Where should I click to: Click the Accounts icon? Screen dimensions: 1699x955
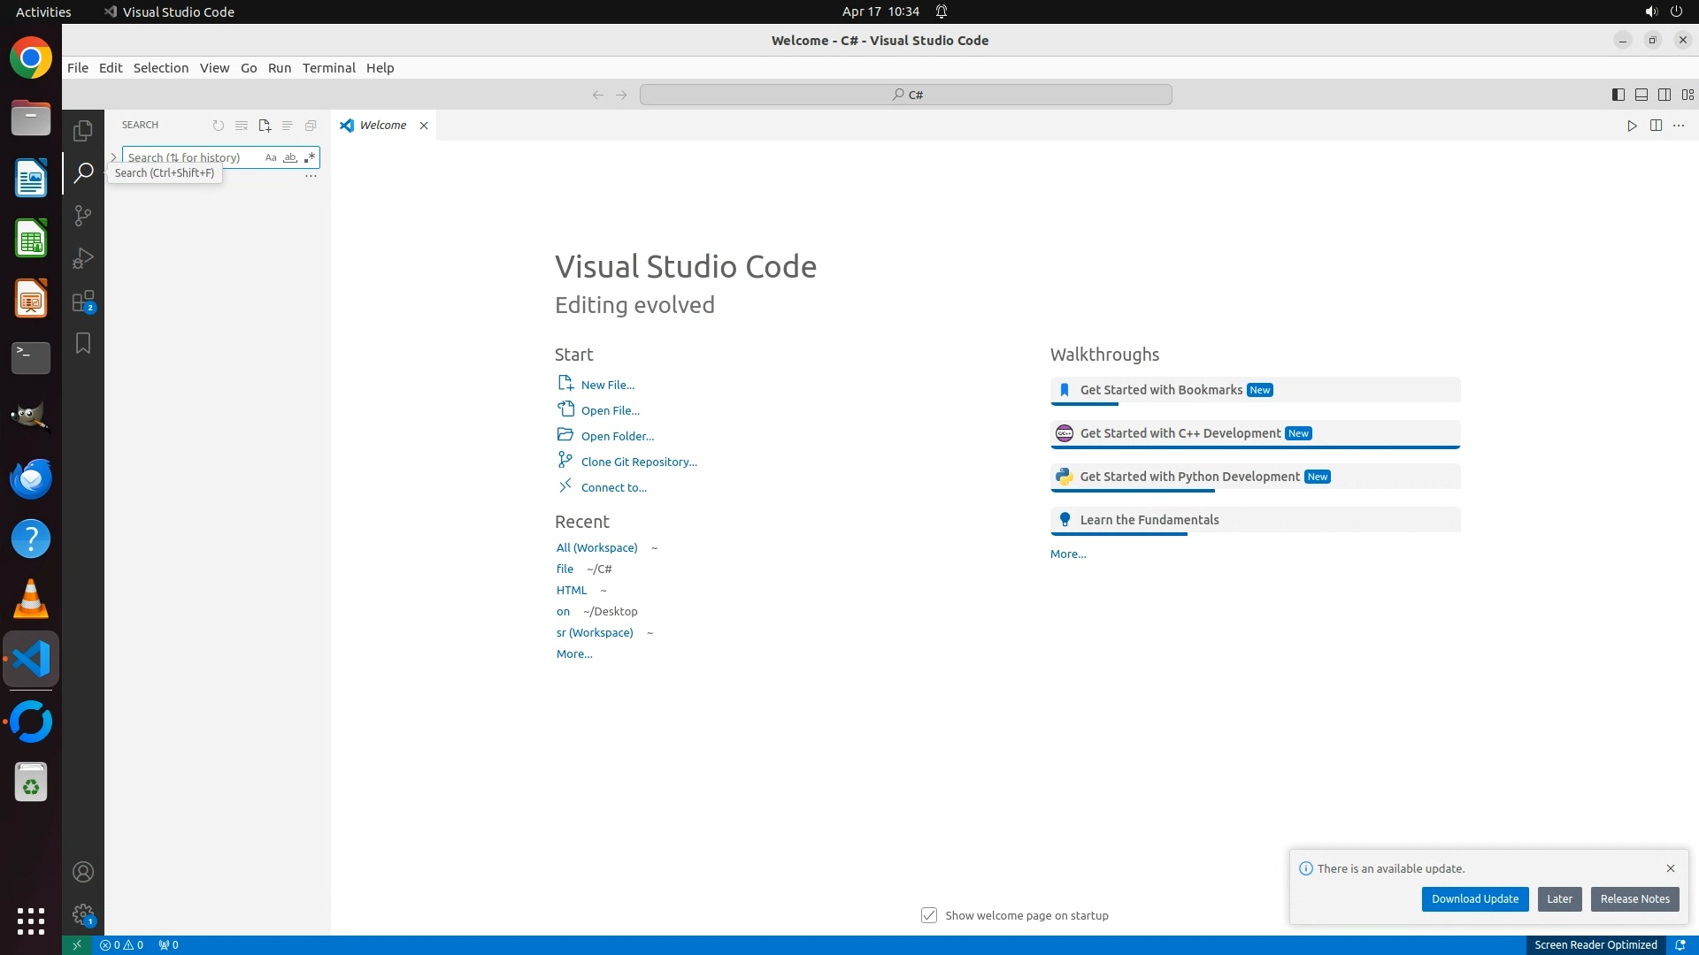83,872
